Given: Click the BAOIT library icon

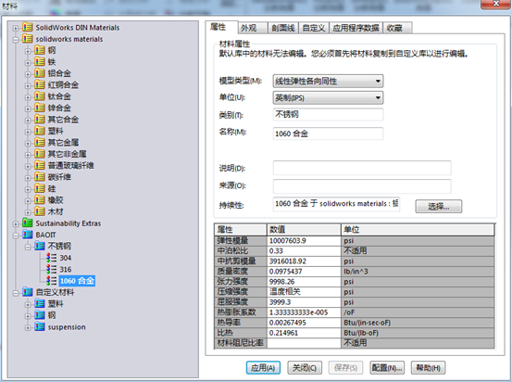Looking at the screenshot, I should click(x=28, y=235).
